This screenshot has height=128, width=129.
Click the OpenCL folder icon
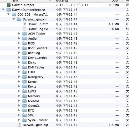25,106
